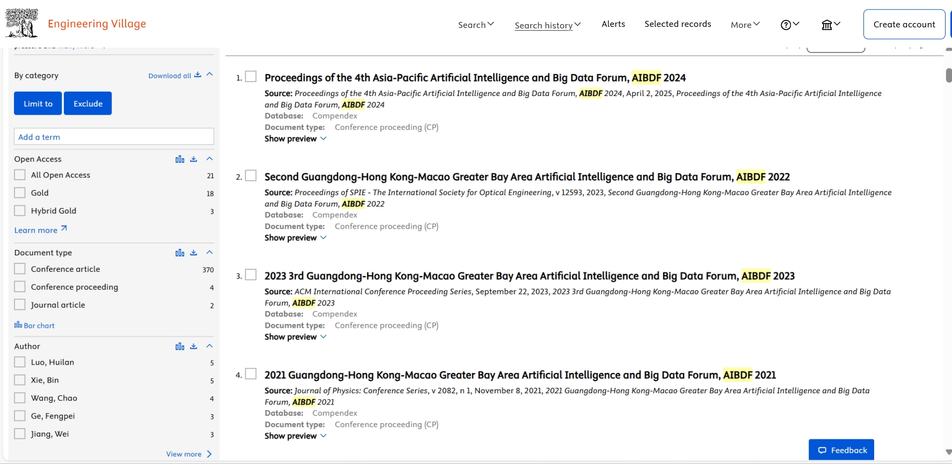View more authors link
Image resolution: width=952 pixels, height=464 pixels.
(189, 454)
